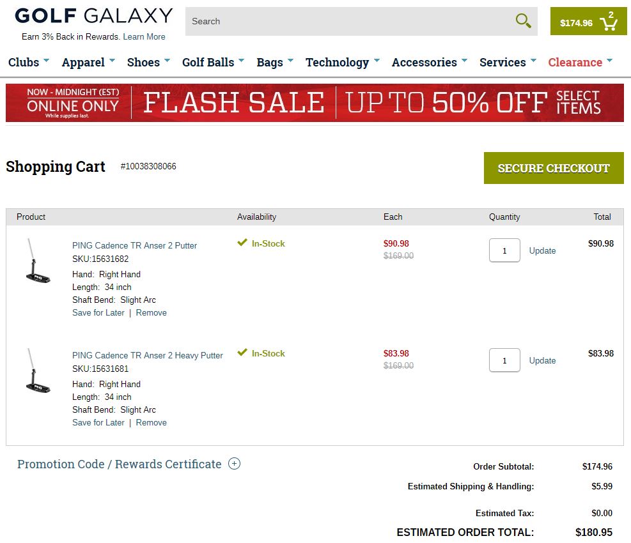This screenshot has width=631, height=543.
Task: Click the Anser 2 Heavy Putter thumbnail image
Action: pyautogui.click(x=38, y=371)
